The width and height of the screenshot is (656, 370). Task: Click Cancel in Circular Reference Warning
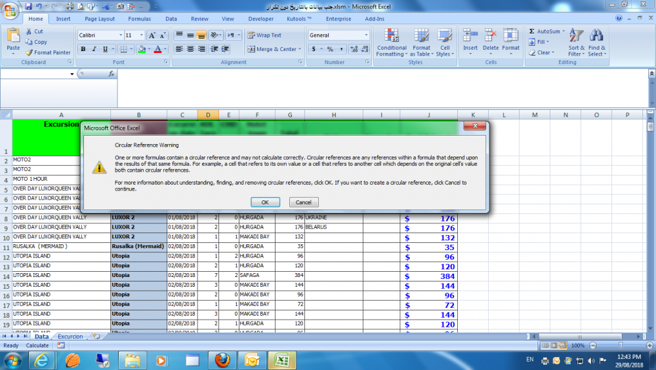click(x=304, y=202)
